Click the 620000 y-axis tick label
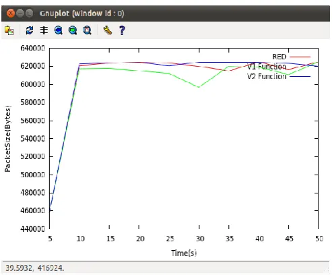Image resolution: width=332 pixels, height=275 pixels. pyautogui.click(x=33, y=66)
